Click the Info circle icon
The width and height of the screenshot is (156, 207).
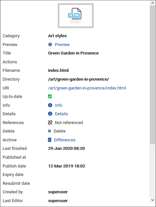point(50,105)
